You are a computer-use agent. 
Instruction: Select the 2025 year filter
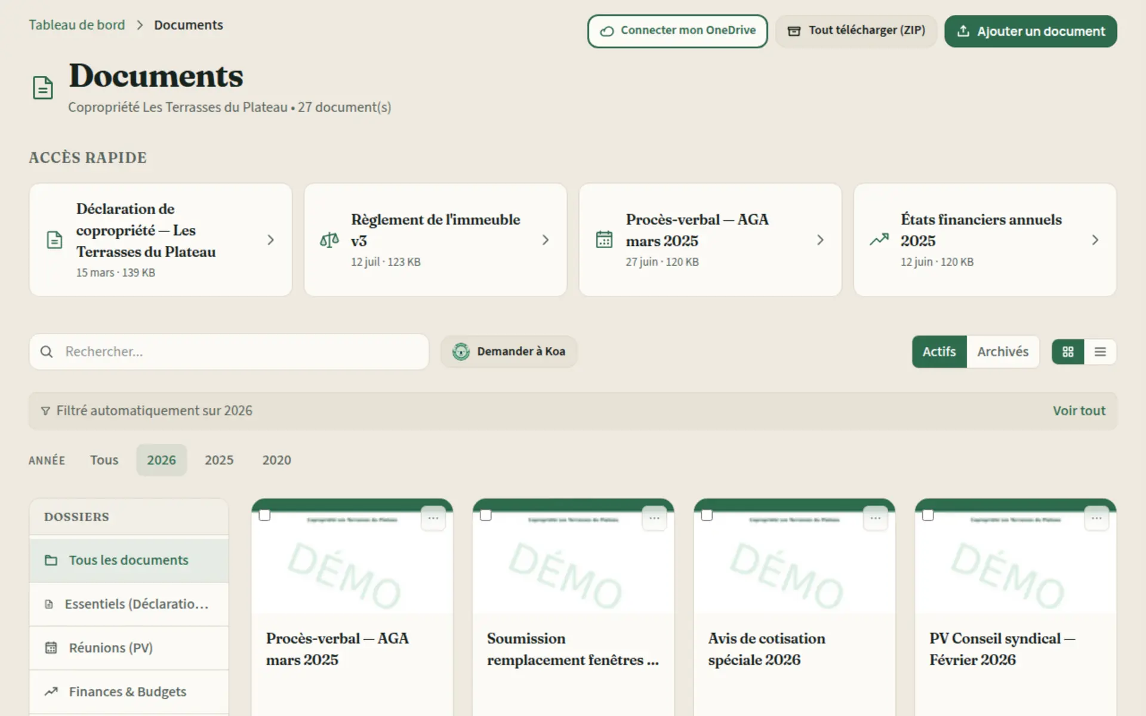(219, 460)
